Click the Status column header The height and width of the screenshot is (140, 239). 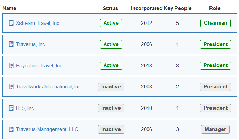coord(110,8)
